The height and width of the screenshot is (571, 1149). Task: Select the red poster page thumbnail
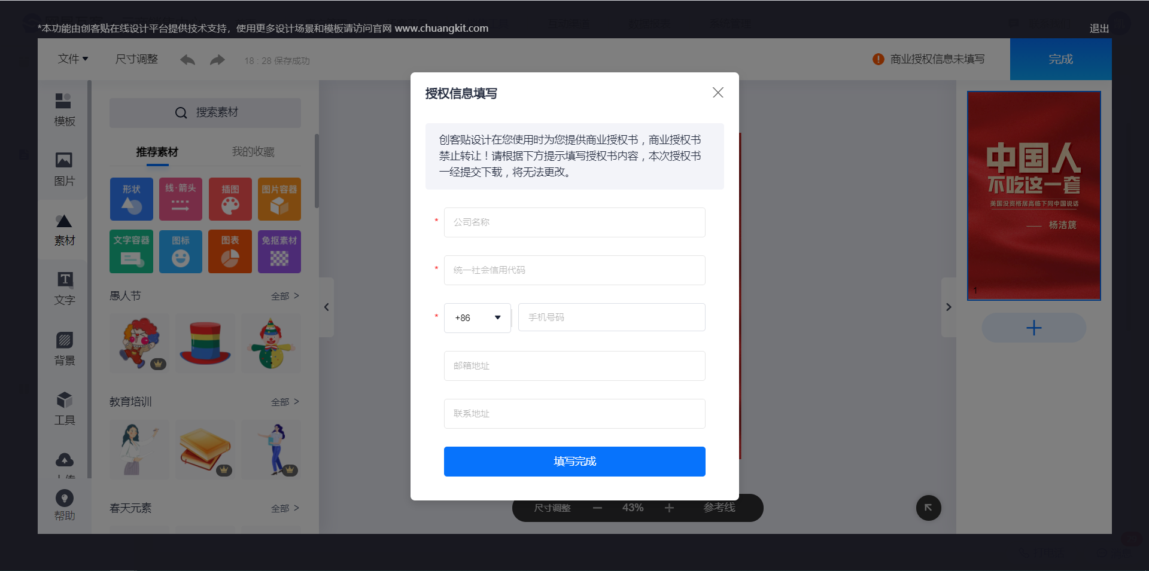click(1034, 196)
